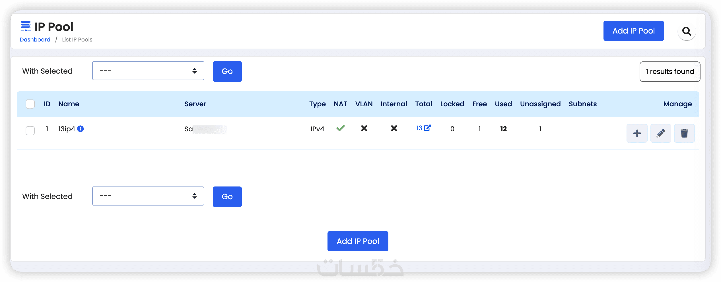Open the bottom With Selected dropdown

click(x=148, y=196)
